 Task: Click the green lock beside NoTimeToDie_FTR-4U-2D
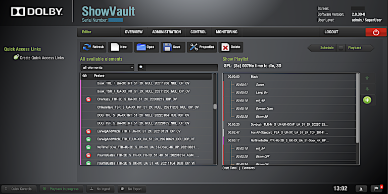pos(88,147)
